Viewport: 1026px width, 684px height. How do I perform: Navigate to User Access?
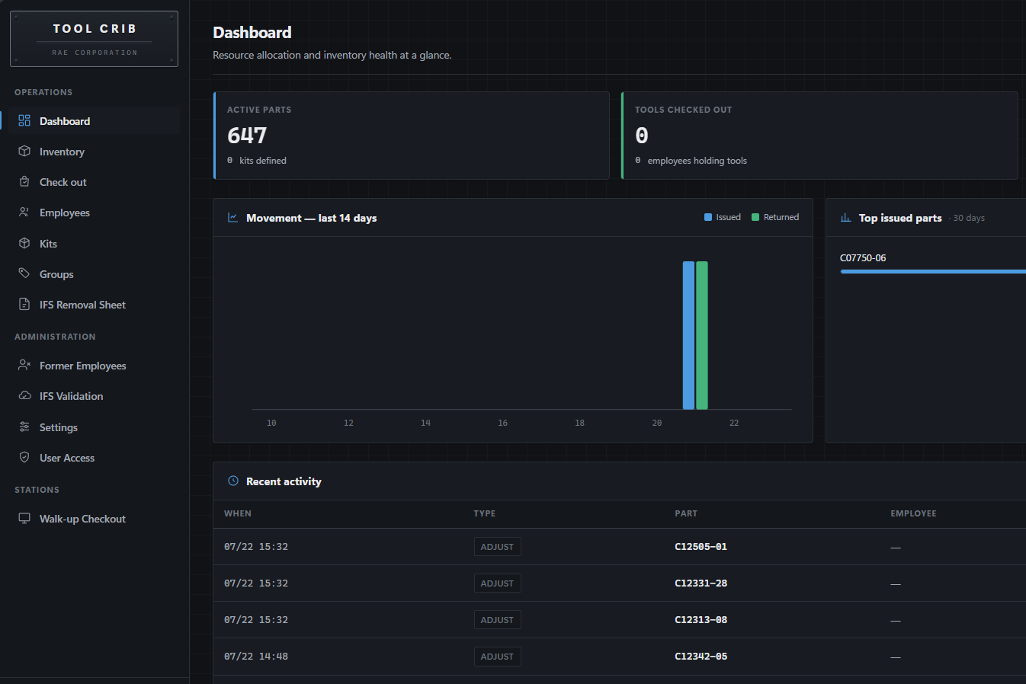coord(95,458)
